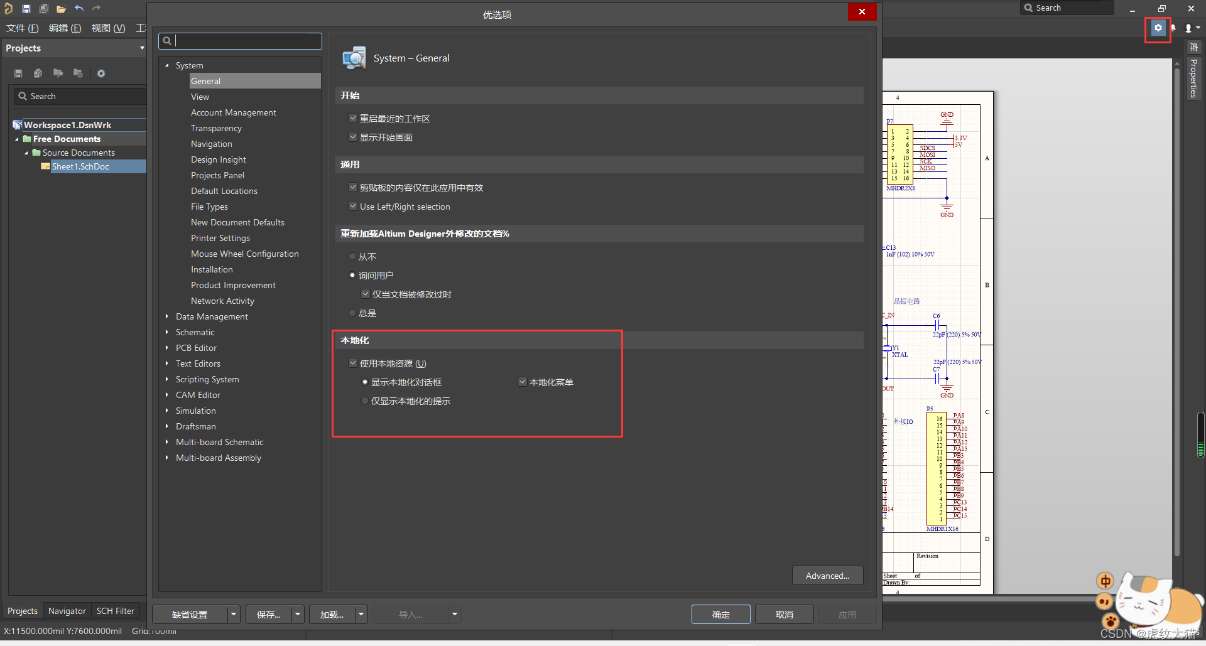This screenshot has width=1206, height=646.
Task: Click the 取消 button
Action: point(785,615)
